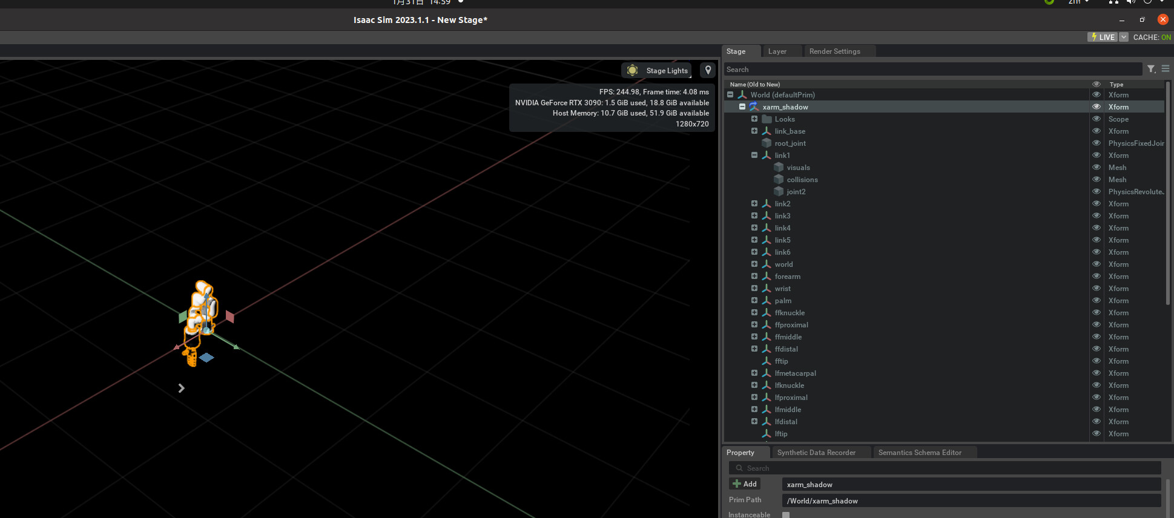The image size is (1174, 518).
Task: Click the Property search field
Action: click(x=945, y=468)
